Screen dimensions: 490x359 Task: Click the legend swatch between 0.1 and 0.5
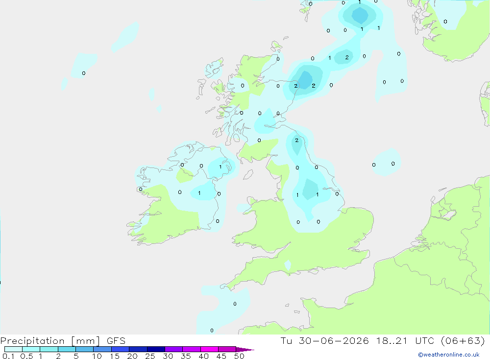click(13, 349)
